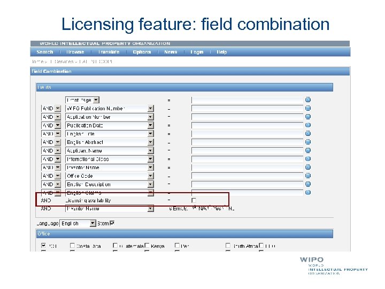Open help icon for International Class row
This screenshot has width=385, height=289.
(x=308, y=159)
